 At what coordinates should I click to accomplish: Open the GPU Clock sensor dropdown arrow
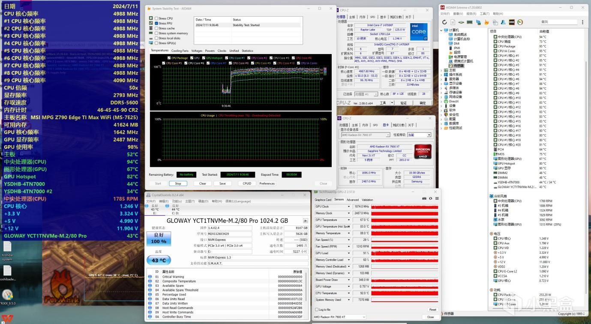click(x=350, y=207)
